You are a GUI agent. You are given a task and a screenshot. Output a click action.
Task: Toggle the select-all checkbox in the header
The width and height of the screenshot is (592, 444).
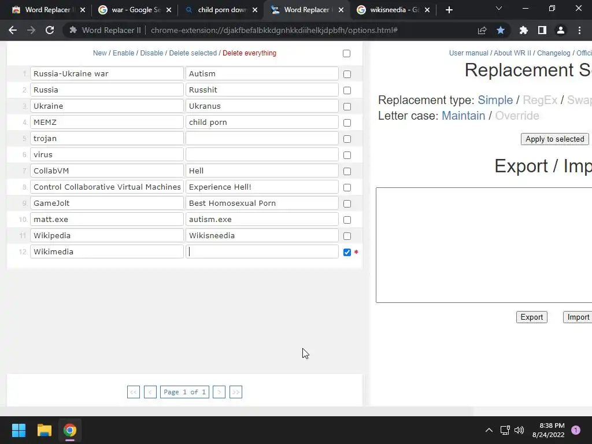(x=347, y=54)
